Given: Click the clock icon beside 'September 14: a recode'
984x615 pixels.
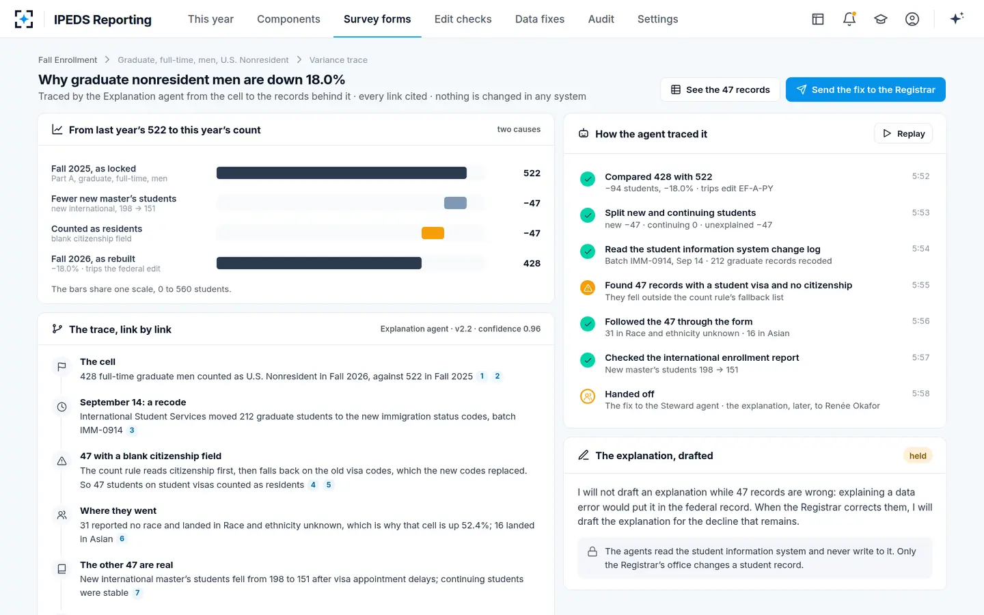Looking at the screenshot, I should tap(61, 407).
